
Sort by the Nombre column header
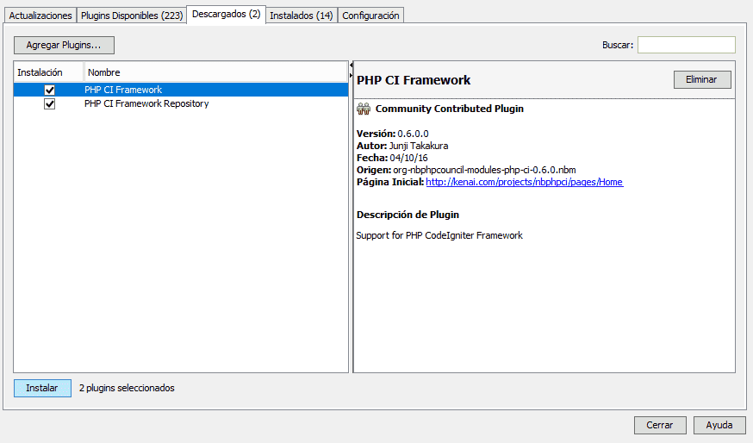click(x=215, y=72)
